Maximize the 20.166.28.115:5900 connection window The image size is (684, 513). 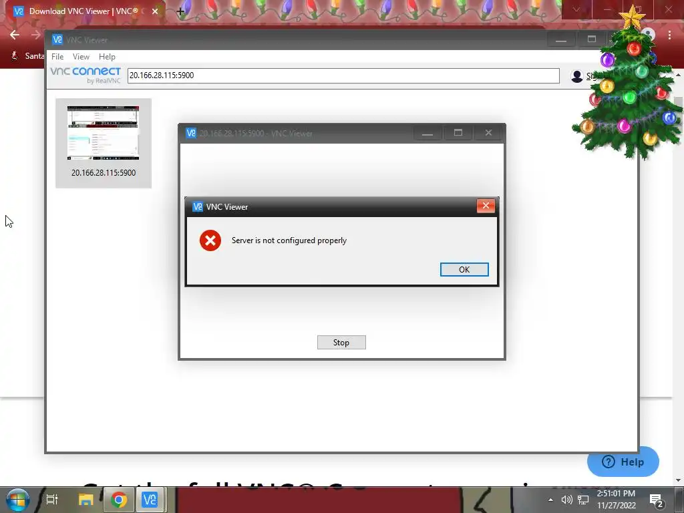point(458,133)
